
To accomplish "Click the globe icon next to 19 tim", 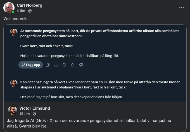I will pos(34,114).
